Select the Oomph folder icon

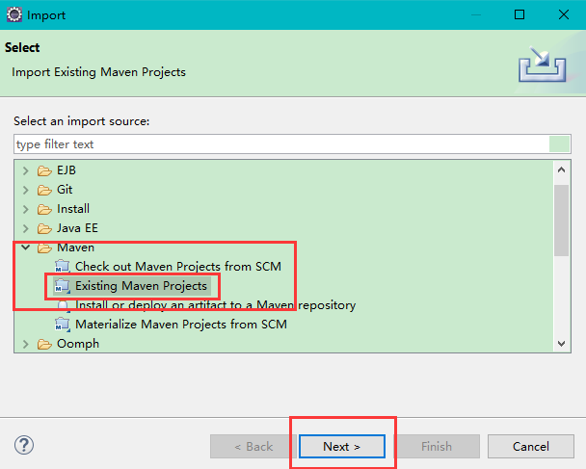pos(44,344)
